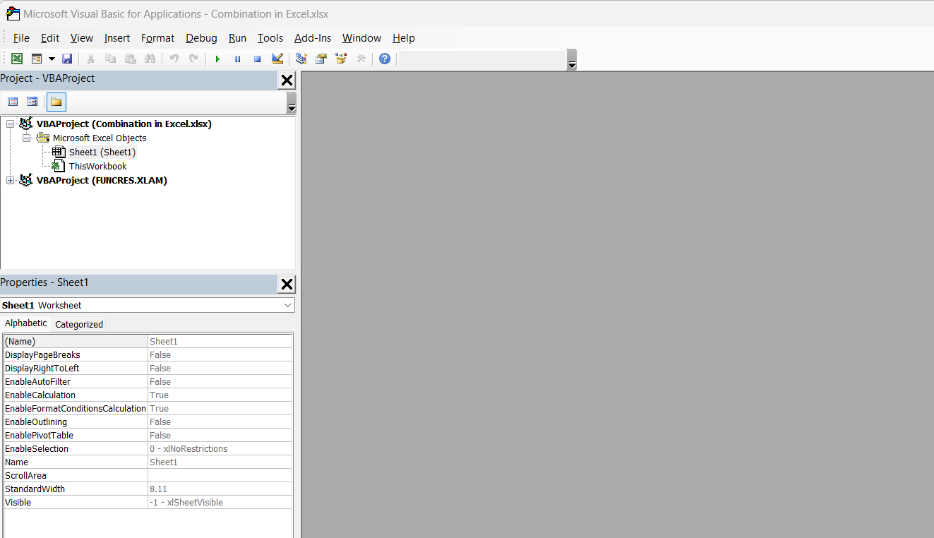Click View Object icon in Project panel

point(32,102)
